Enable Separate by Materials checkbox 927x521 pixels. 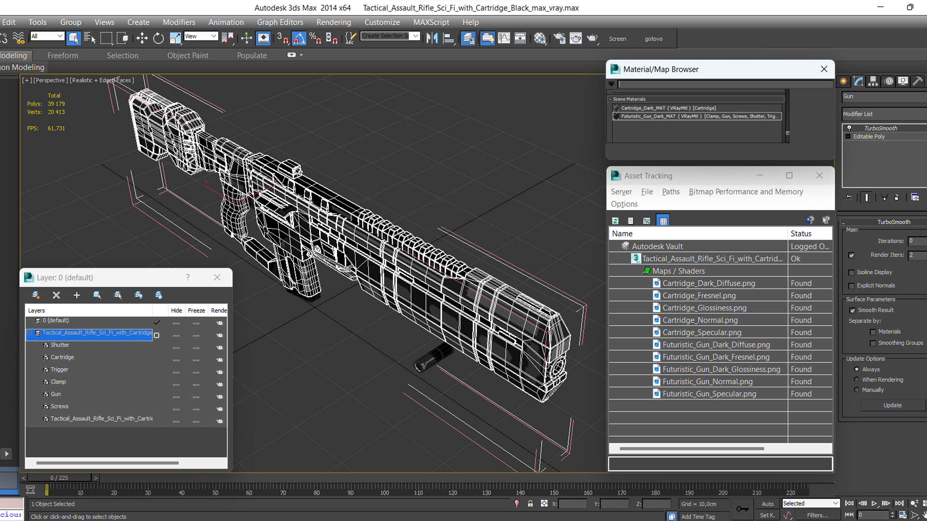point(872,332)
